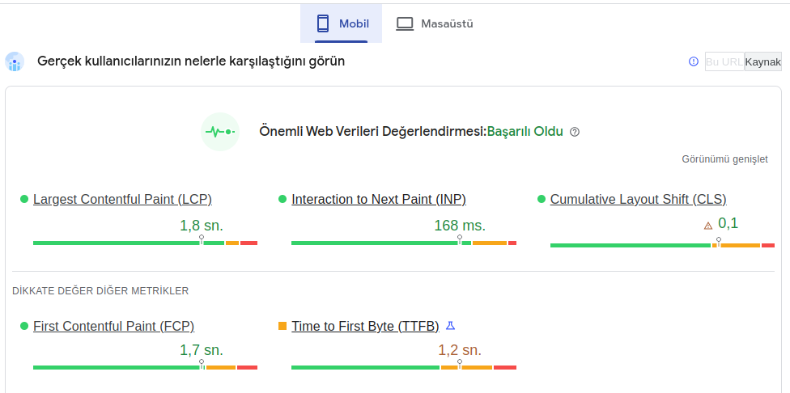790x393 pixels.
Task: Select the Kaynak data toggle
Action: (762, 61)
